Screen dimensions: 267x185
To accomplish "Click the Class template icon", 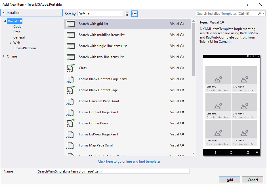I will (70, 68).
